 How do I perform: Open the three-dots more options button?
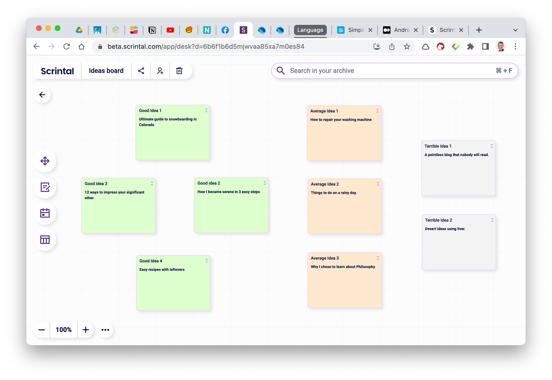(x=105, y=330)
